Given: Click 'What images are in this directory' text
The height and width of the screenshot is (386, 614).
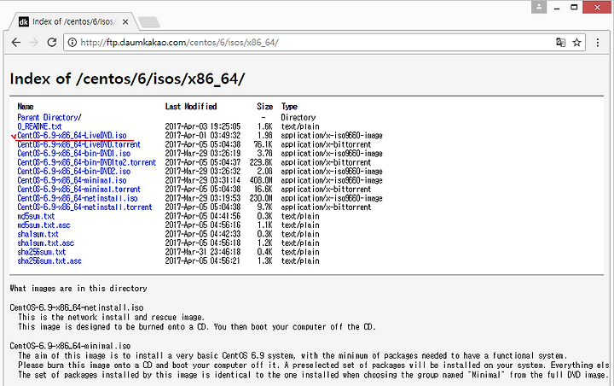Looking at the screenshot, I should point(78,289).
